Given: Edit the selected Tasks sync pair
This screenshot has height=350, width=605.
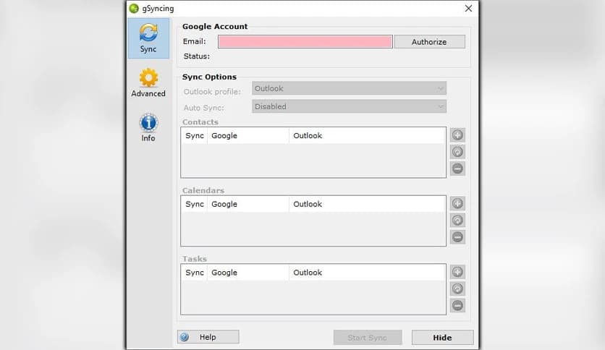Looking at the screenshot, I should tap(457, 289).
